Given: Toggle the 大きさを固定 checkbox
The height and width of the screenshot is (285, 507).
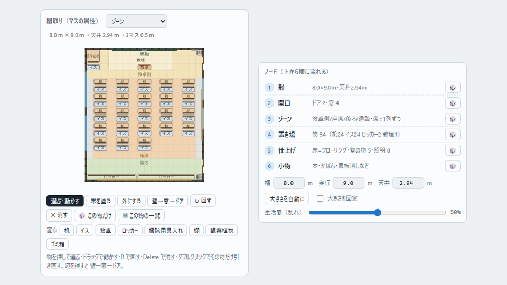Looking at the screenshot, I should tap(320, 198).
